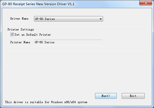Click the 'Driver Name' label
Image resolution: width=154 pixels, height=108 pixels.
point(19,18)
